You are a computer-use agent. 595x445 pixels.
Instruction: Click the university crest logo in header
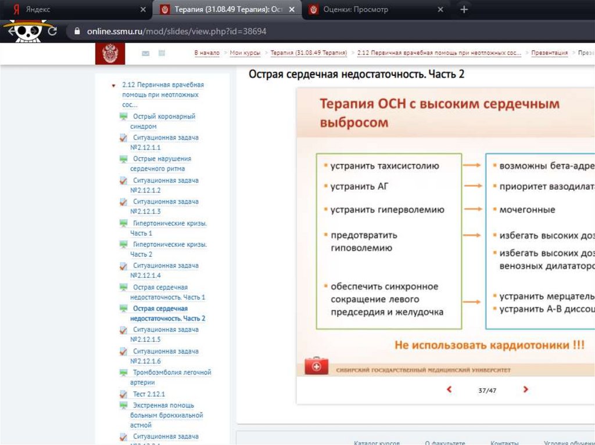point(110,54)
